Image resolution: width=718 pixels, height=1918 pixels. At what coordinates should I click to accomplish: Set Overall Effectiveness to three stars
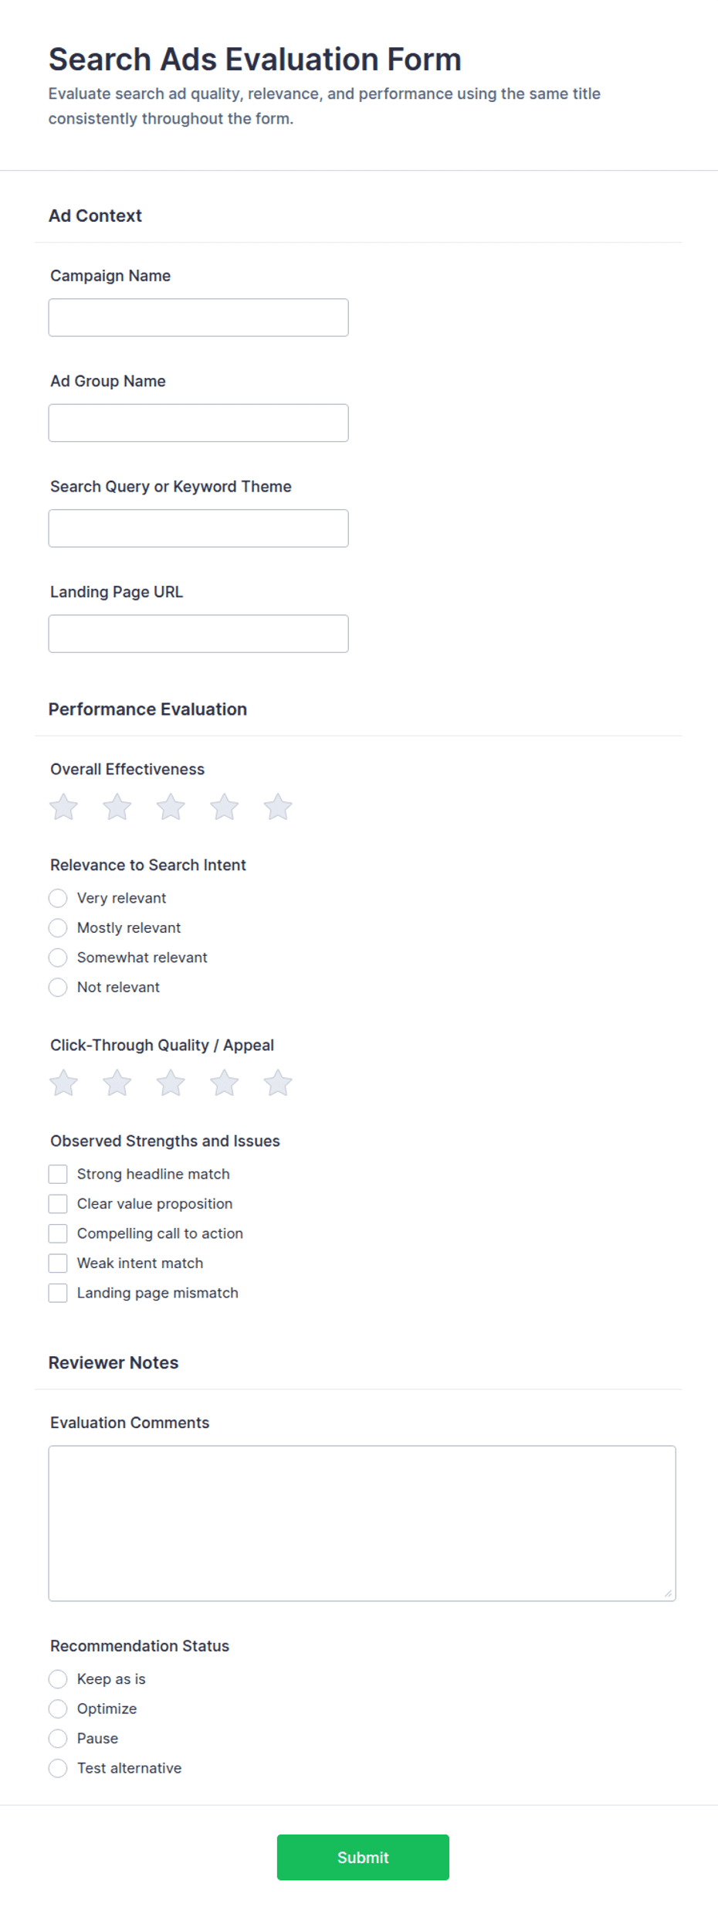(x=171, y=807)
